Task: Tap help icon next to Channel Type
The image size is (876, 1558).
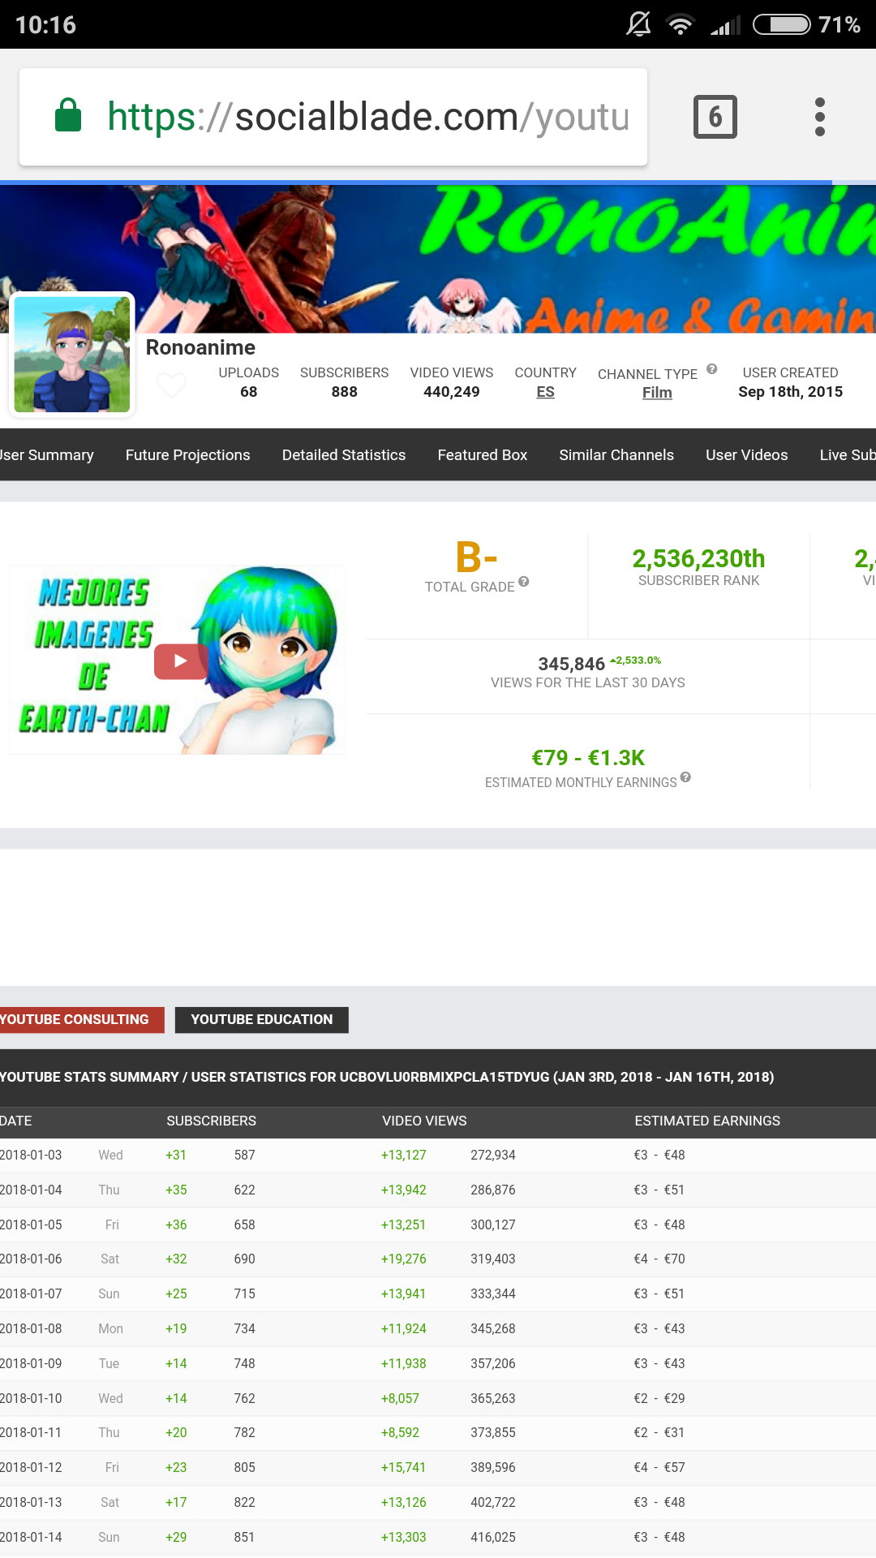Action: pyautogui.click(x=712, y=369)
